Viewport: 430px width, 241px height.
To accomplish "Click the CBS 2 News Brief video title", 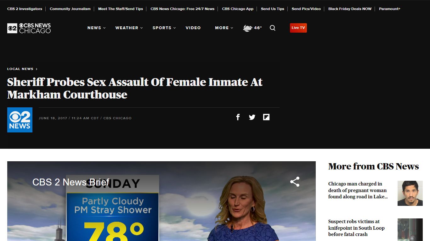I will click(x=71, y=182).
